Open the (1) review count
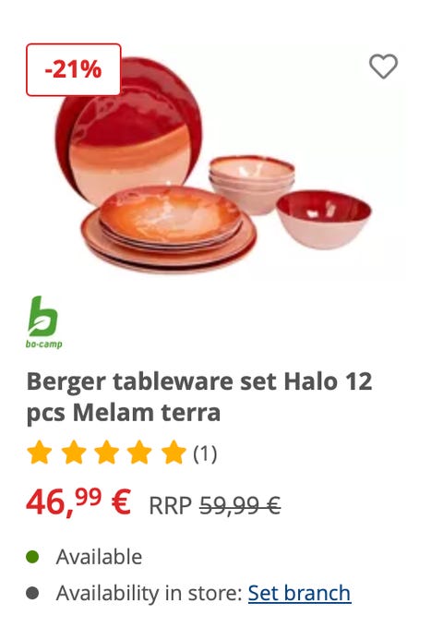 [x=205, y=453]
